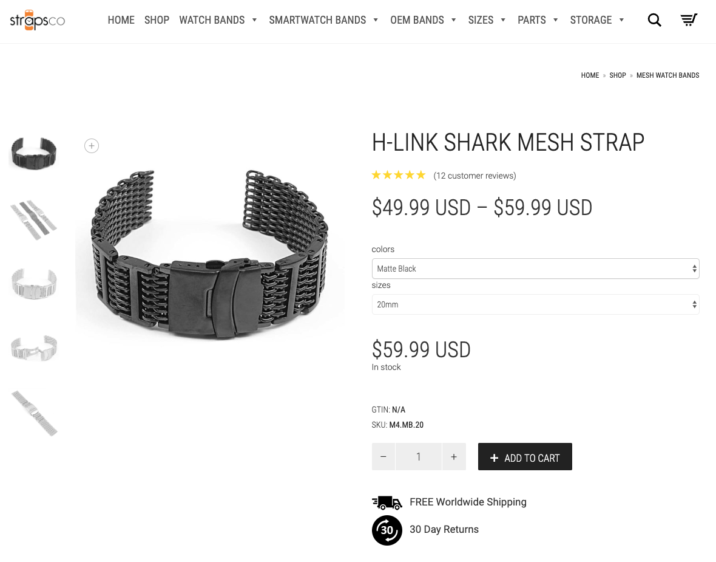The image size is (716, 562).
Task: Select the black mesh strap thumbnail
Action: pyautogui.click(x=33, y=153)
